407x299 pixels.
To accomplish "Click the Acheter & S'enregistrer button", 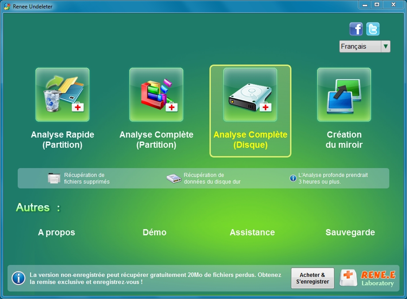I will (x=312, y=278).
